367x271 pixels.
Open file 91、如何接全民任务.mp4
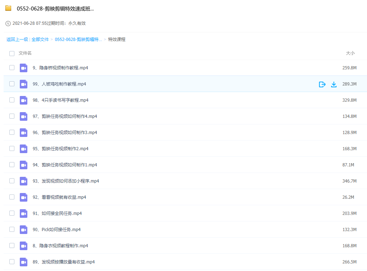pyautogui.click(x=57, y=213)
